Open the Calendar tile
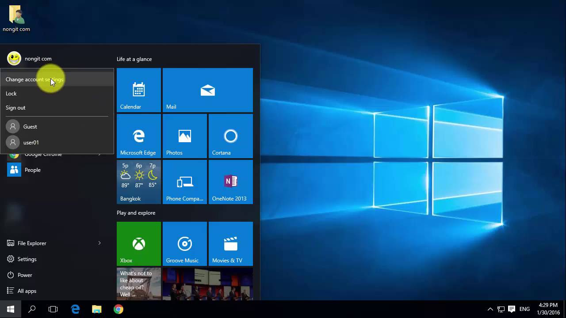566x318 pixels. pyautogui.click(x=139, y=90)
